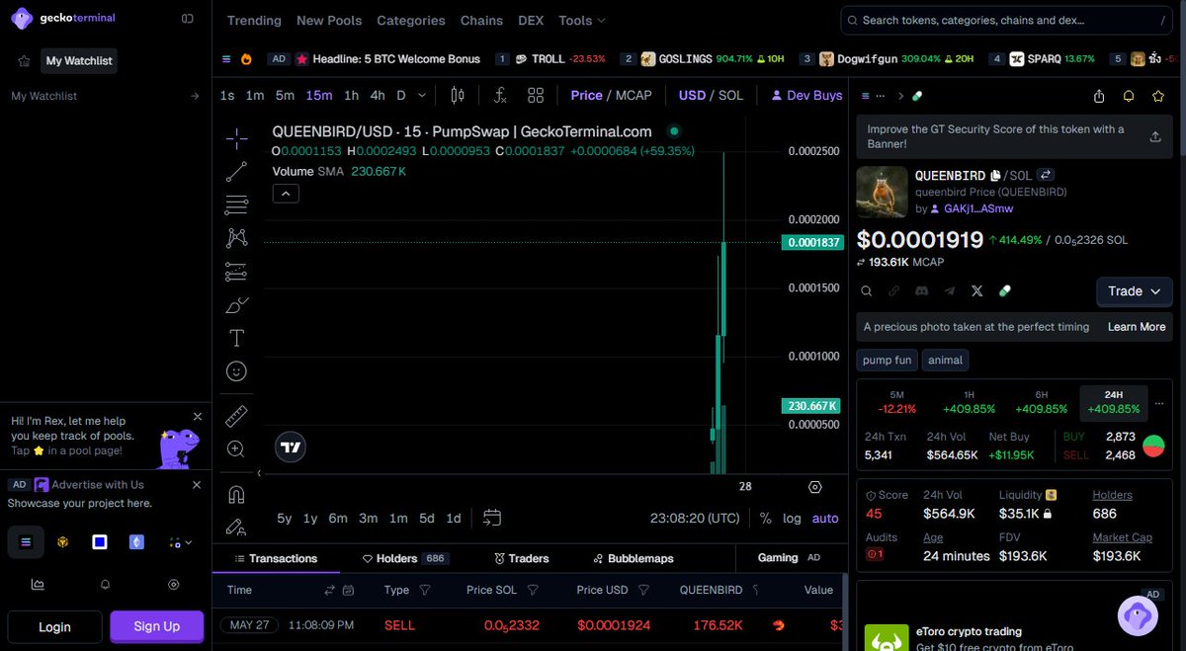
Task: Toggle log scale on the chart
Action: pos(792,518)
